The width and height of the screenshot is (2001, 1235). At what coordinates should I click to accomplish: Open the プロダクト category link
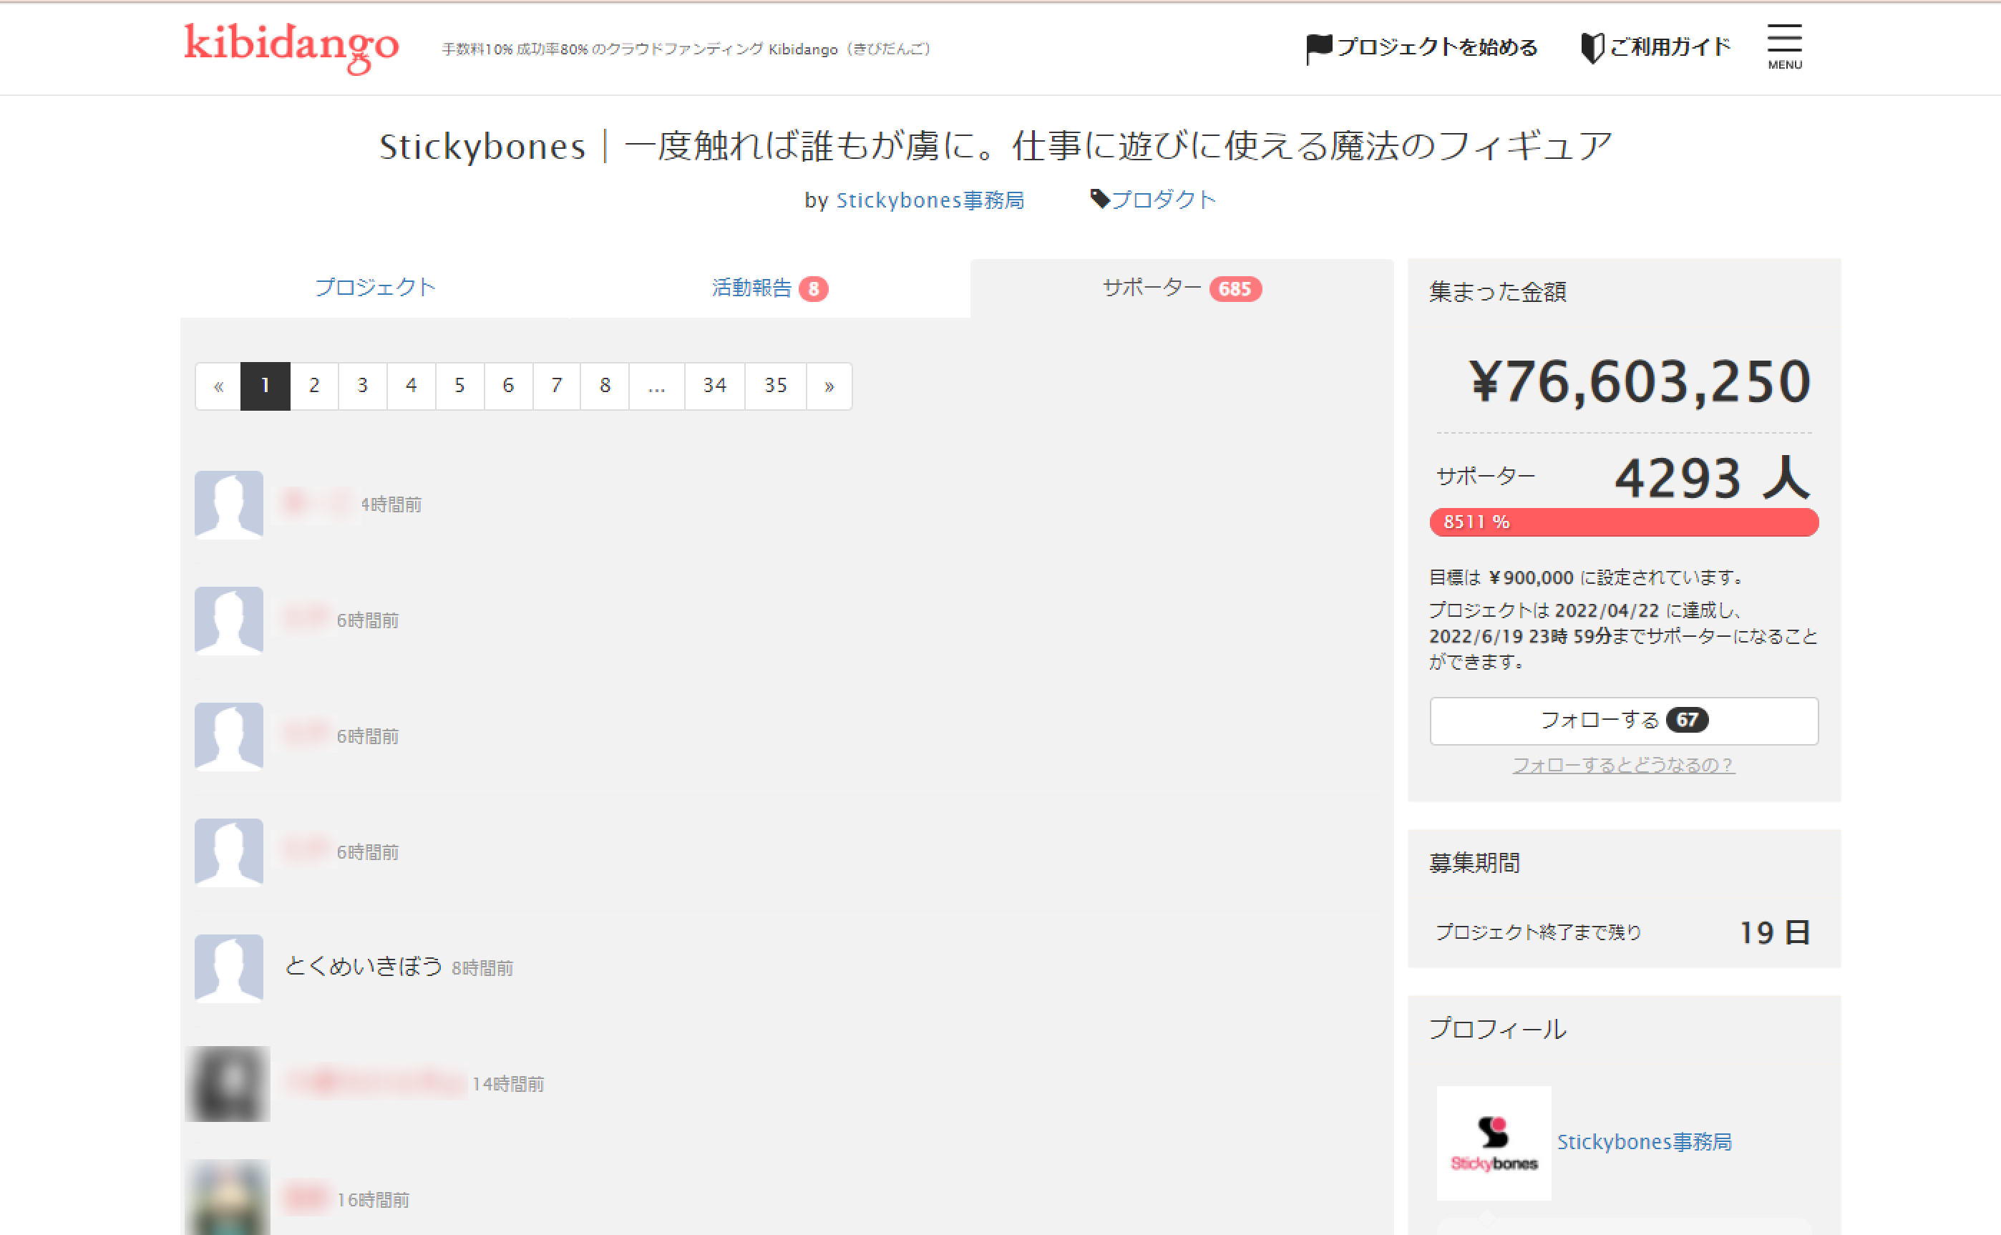click(1163, 200)
